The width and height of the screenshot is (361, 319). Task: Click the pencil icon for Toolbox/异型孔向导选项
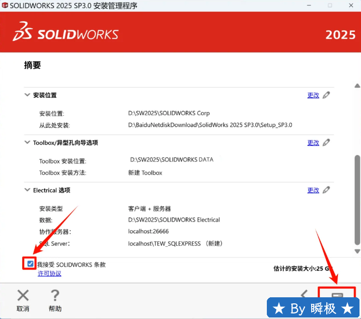326,142
